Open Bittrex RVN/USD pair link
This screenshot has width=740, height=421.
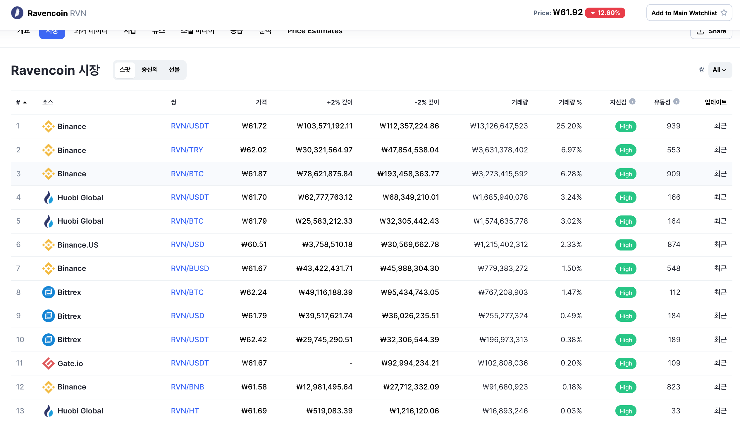pyautogui.click(x=187, y=316)
